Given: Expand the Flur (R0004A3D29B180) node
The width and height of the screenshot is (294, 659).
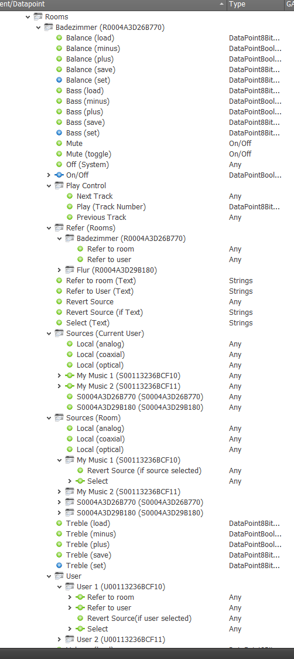Looking at the screenshot, I should [59, 270].
